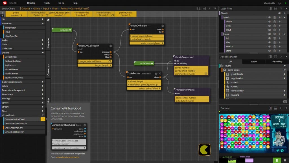The width and height of the screenshot is (289, 163).
Task: Click the pin icon above Properties tab
Action: (48, 20)
